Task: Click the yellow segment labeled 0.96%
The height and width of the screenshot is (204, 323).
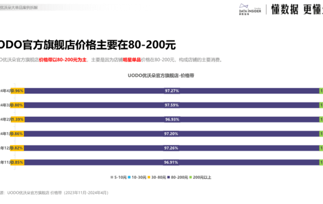Action: [18, 91]
